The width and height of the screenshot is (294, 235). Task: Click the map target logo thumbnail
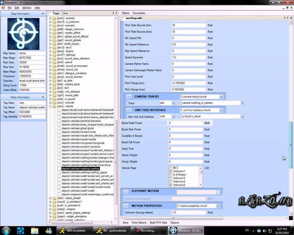pyautogui.click(x=24, y=34)
